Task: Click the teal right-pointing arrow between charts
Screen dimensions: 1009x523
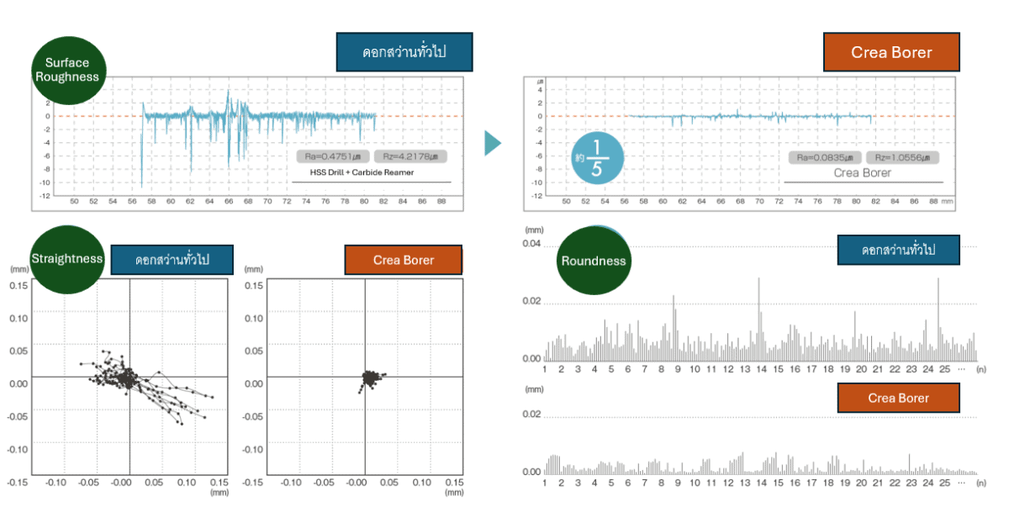Action: (x=493, y=143)
